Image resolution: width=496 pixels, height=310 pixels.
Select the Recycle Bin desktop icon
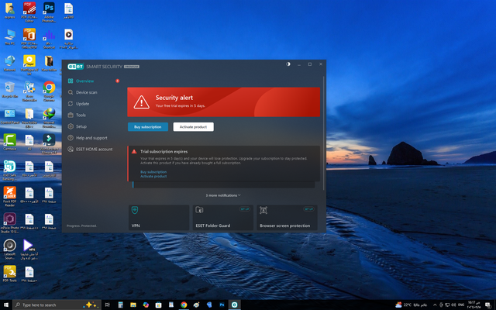10,90
